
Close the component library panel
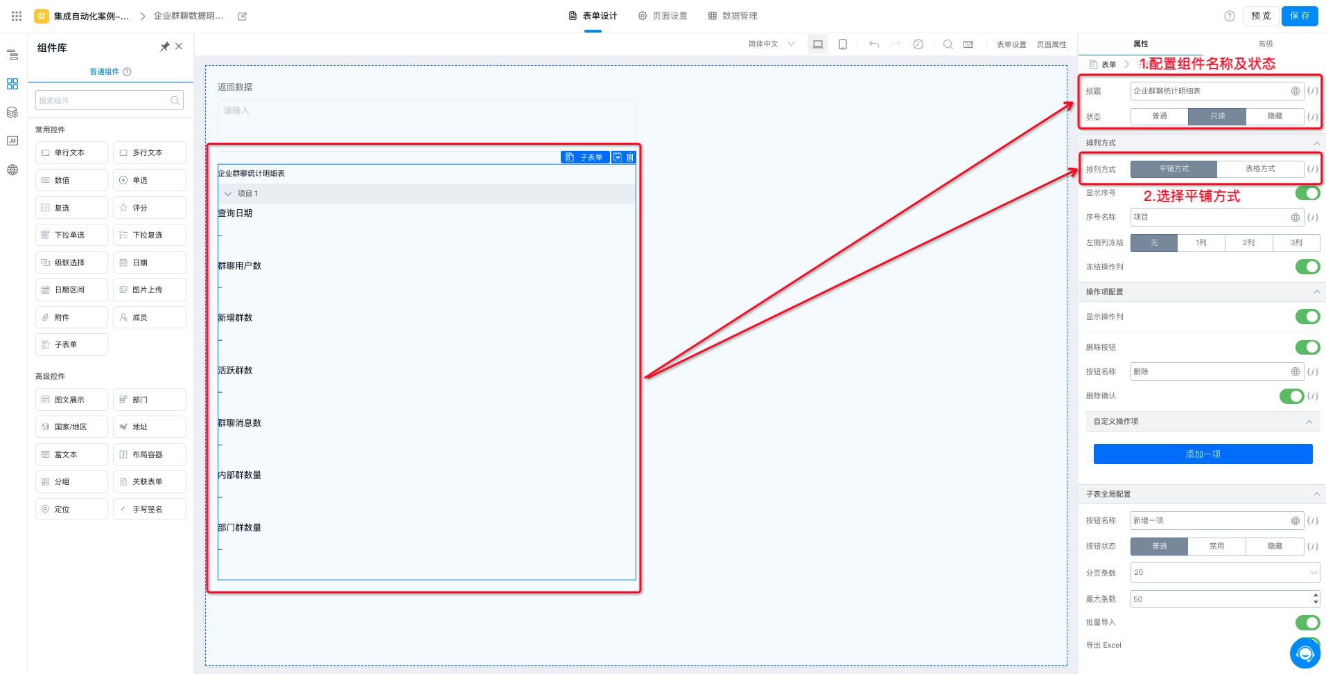(179, 46)
